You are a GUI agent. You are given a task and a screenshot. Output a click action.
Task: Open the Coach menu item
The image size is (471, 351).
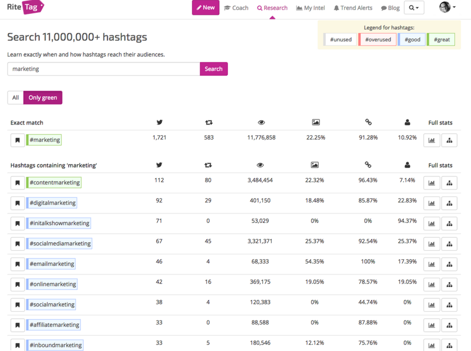236,8
